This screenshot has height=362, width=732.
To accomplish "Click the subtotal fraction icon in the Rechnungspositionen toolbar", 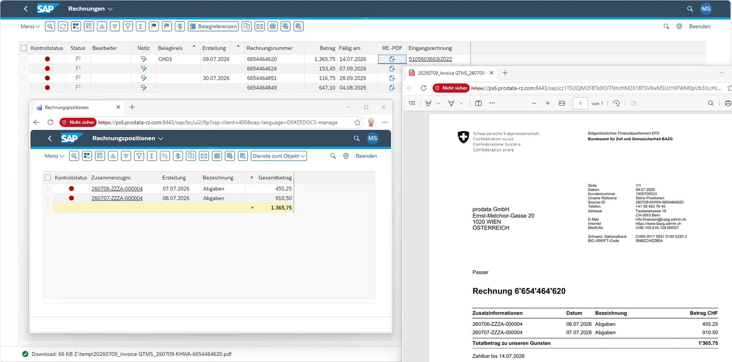I will pyautogui.click(x=165, y=156).
